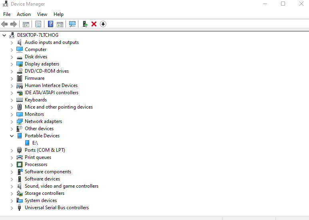Expand the Network adapters category
This screenshot has height=220, width=309.
(12, 122)
